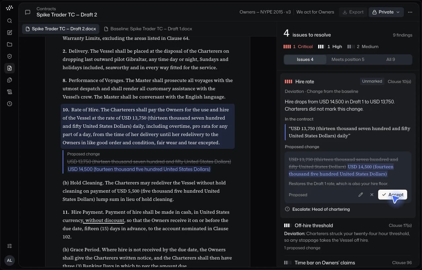Filter by 1 Critical severity

tap(298, 47)
